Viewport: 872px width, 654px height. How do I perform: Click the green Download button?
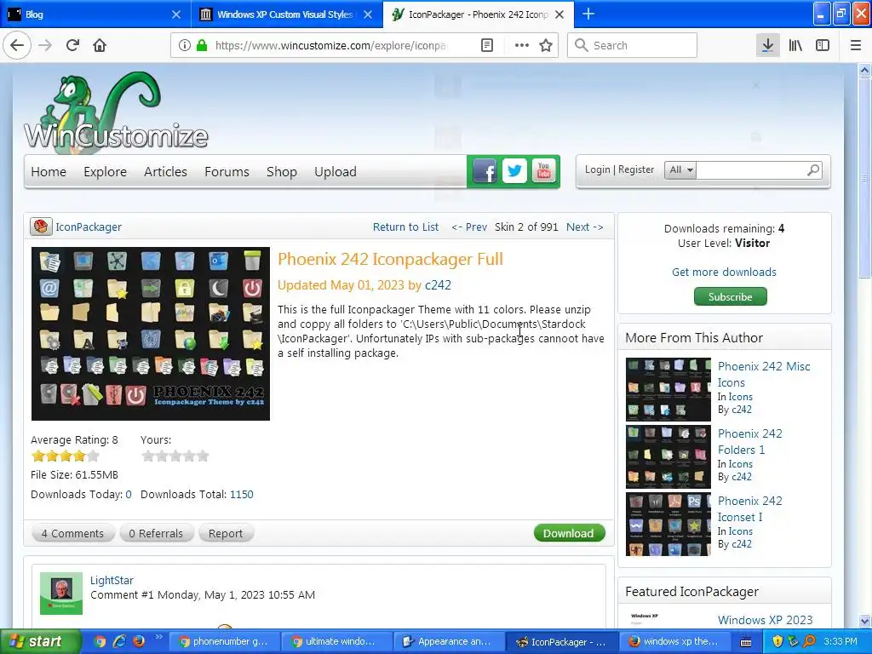point(569,533)
